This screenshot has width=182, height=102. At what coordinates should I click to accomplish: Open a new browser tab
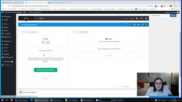pos(72,3)
